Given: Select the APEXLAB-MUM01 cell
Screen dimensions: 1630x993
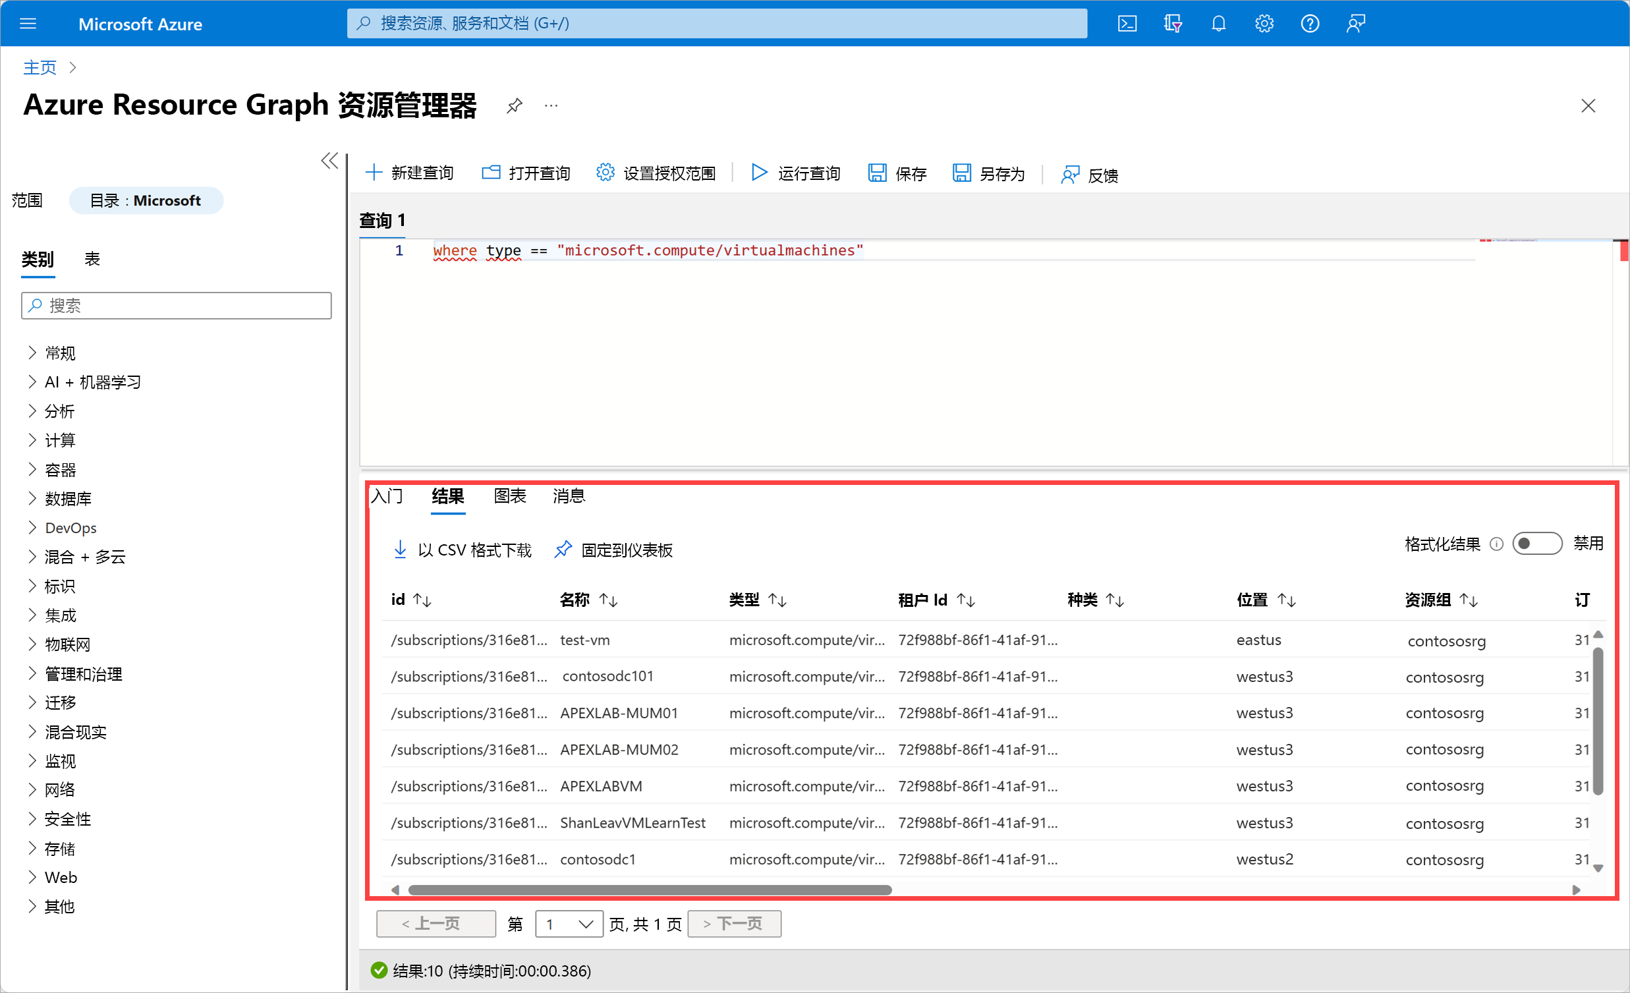Looking at the screenshot, I should click(619, 712).
